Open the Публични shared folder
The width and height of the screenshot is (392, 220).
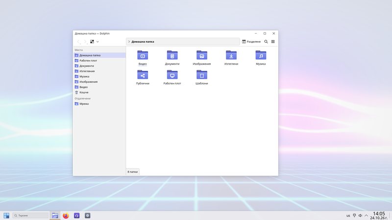(143, 75)
